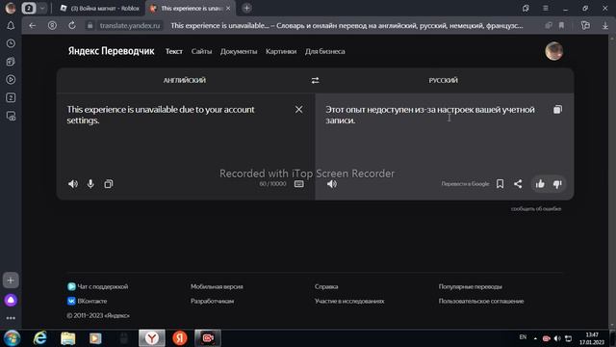Screen dimensions: 616x347
Task: Open browser downloads
Action: click(x=605, y=26)
